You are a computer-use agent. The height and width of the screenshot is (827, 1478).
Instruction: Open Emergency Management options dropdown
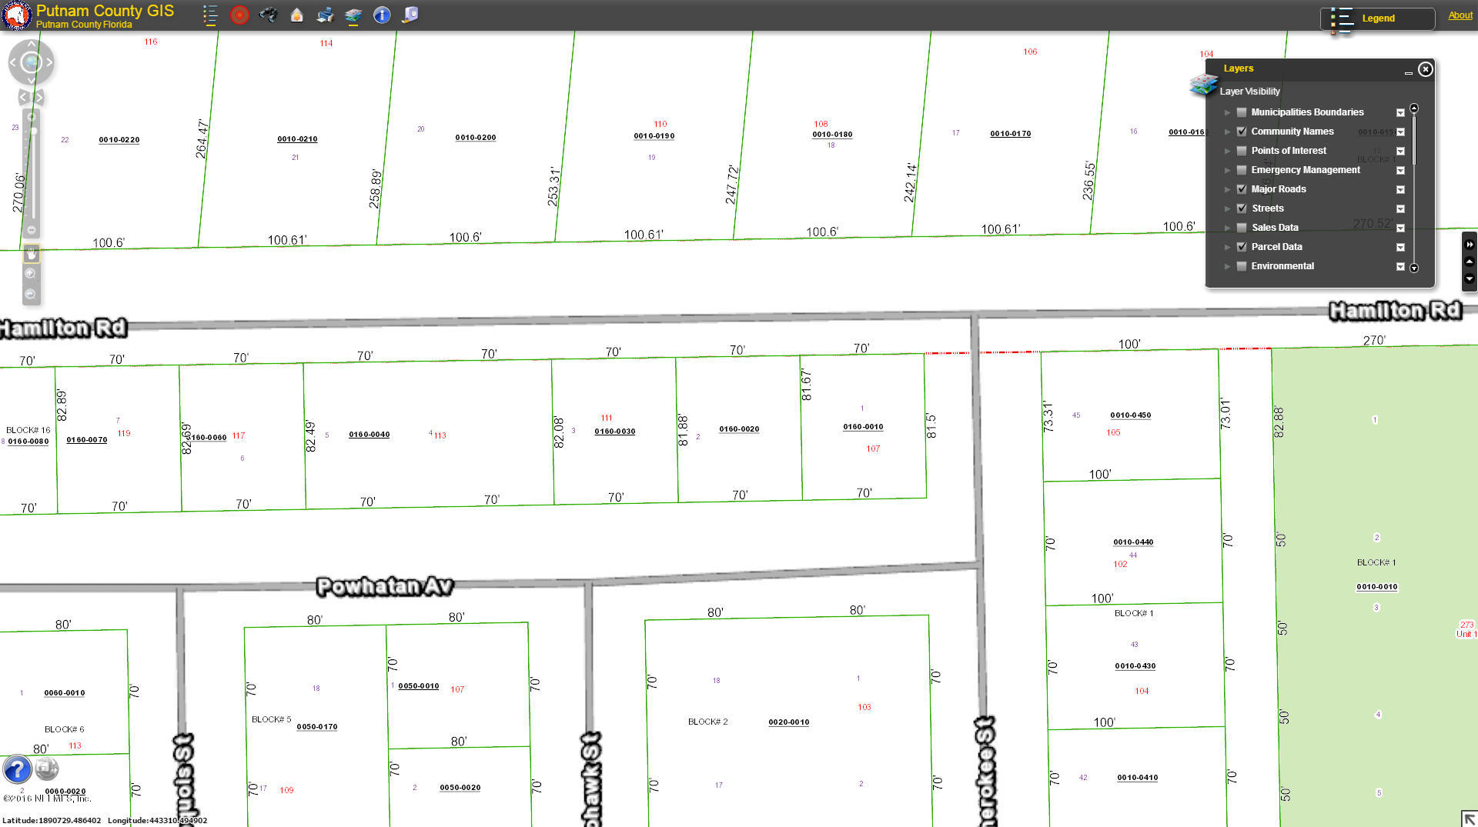coord(1400,171)
